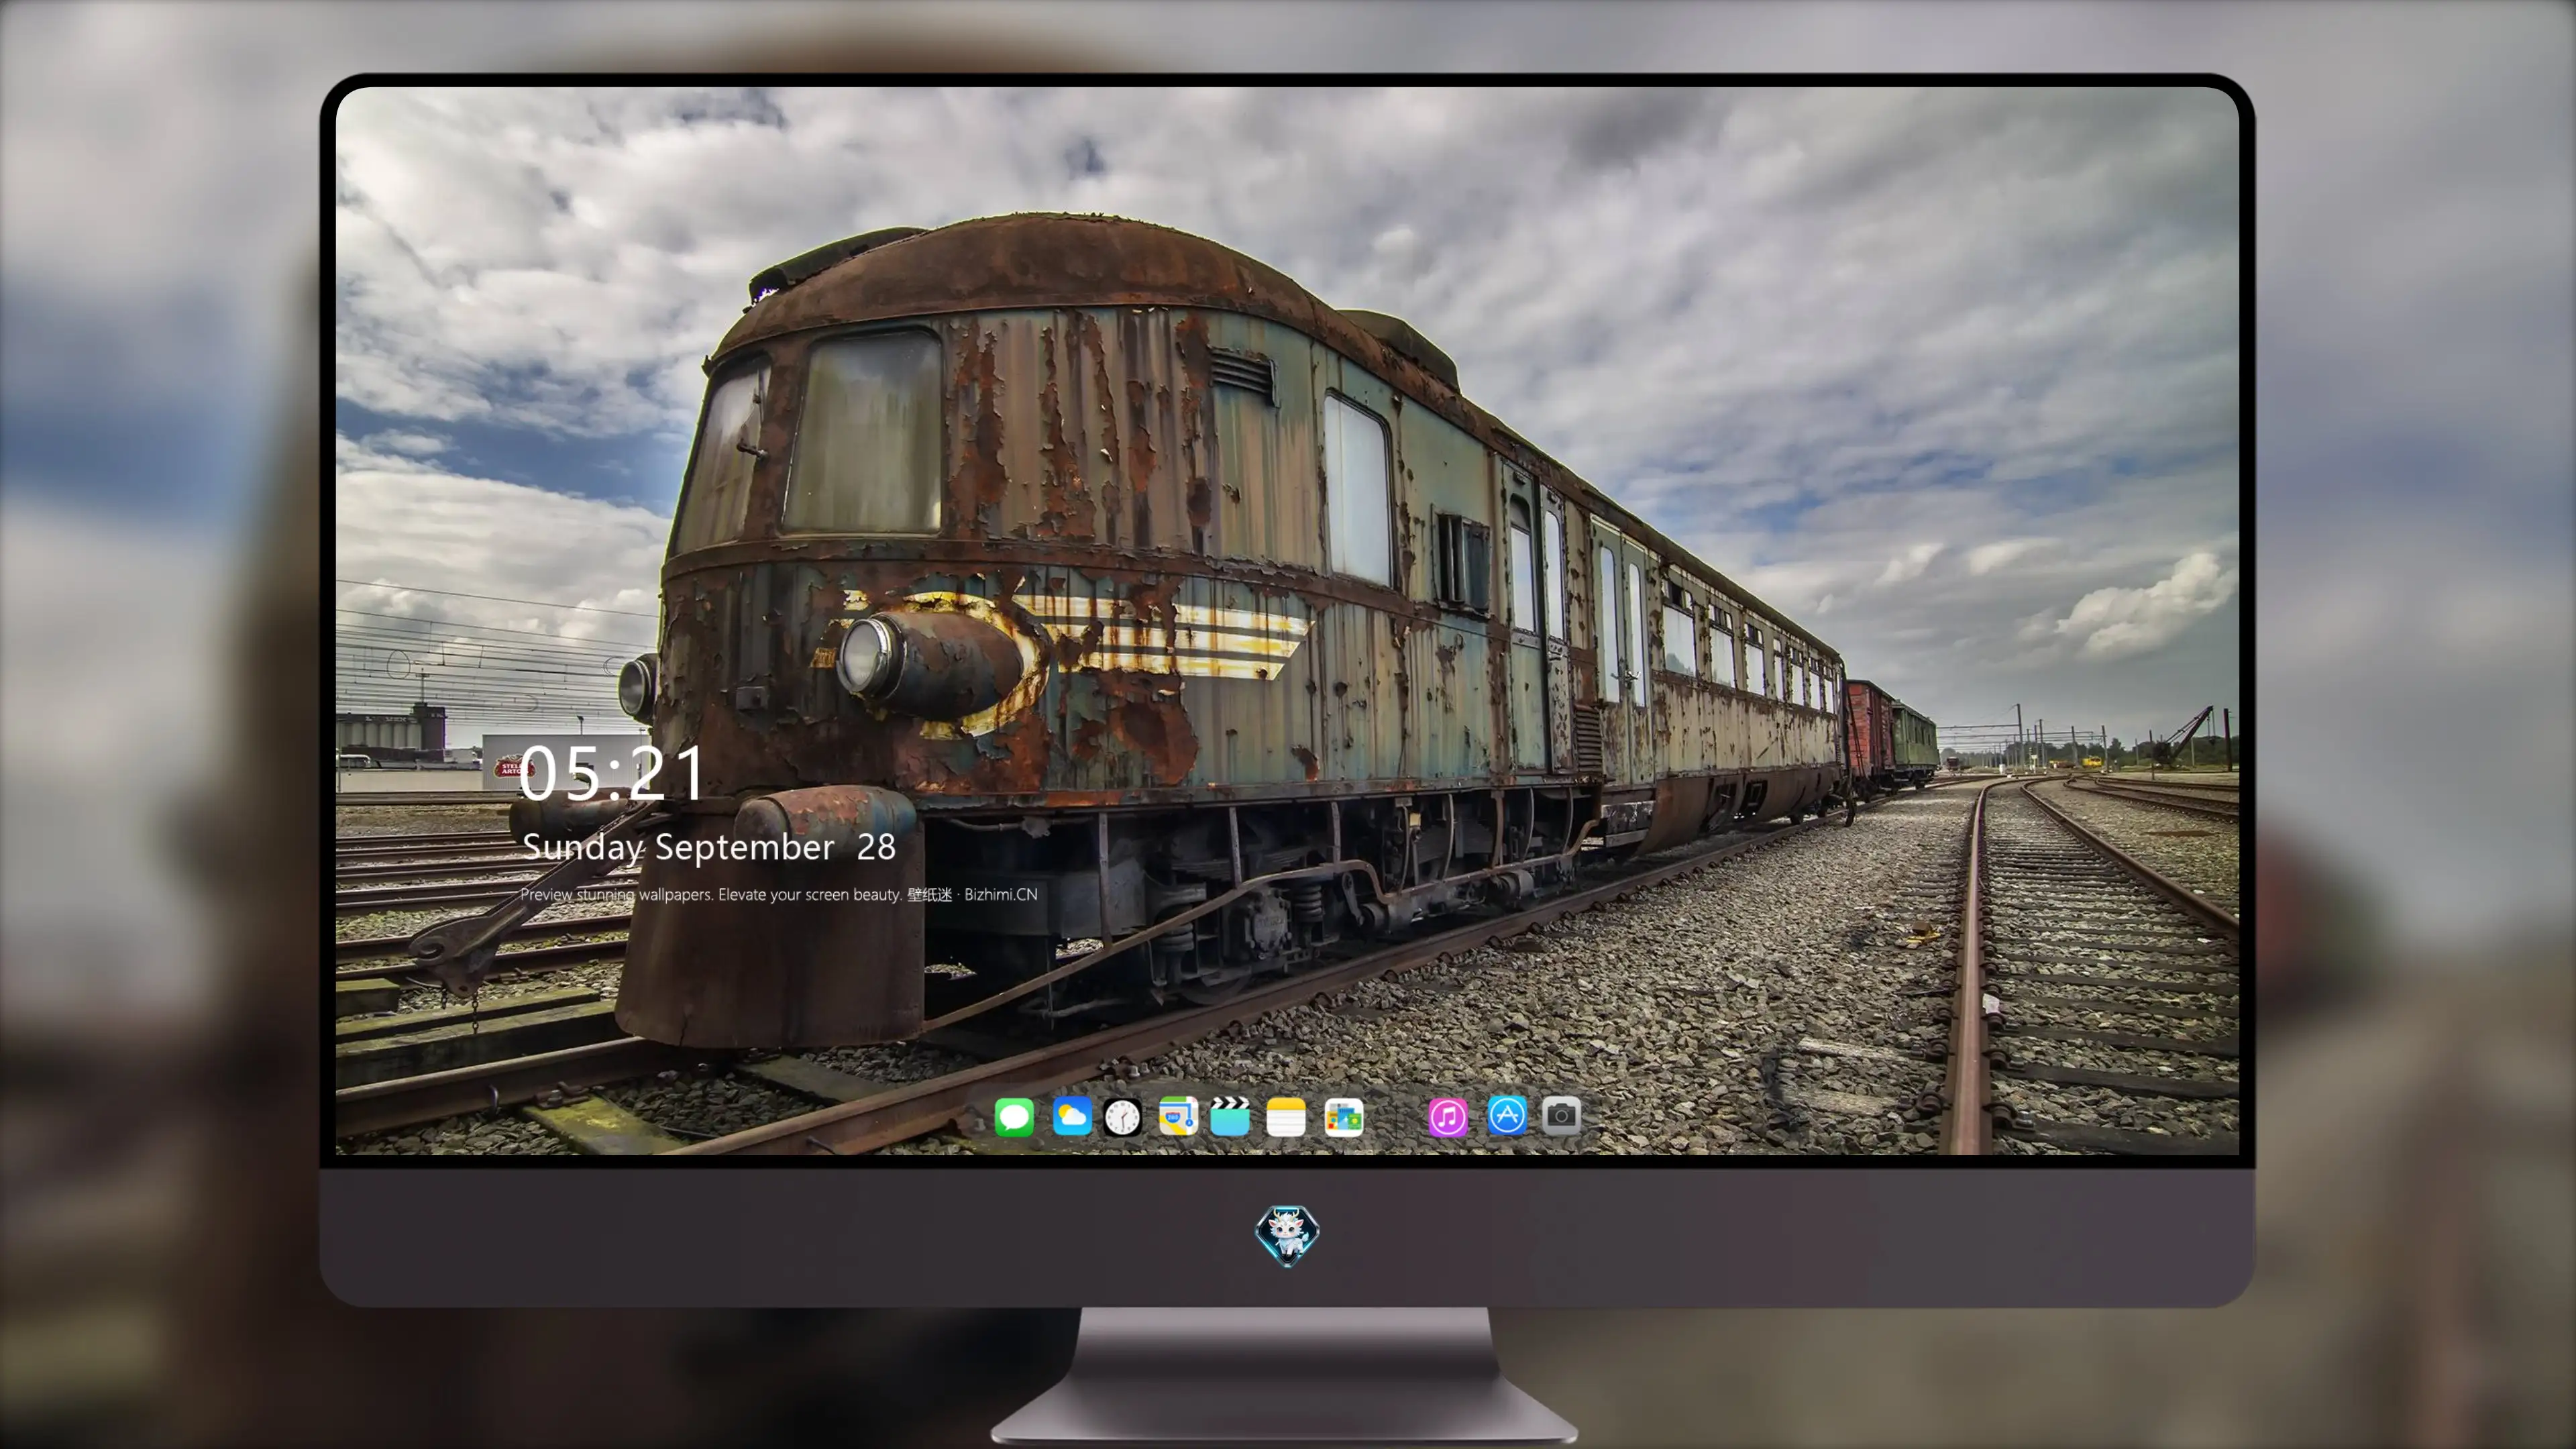Viewport: 2576px width, 1449px height.
Task: Click the date text 'Sunday September 28'
Action: (709, 847)
